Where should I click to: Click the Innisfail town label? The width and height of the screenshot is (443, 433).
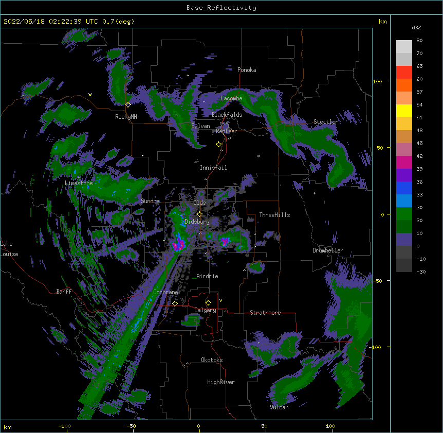pos(213,168)
